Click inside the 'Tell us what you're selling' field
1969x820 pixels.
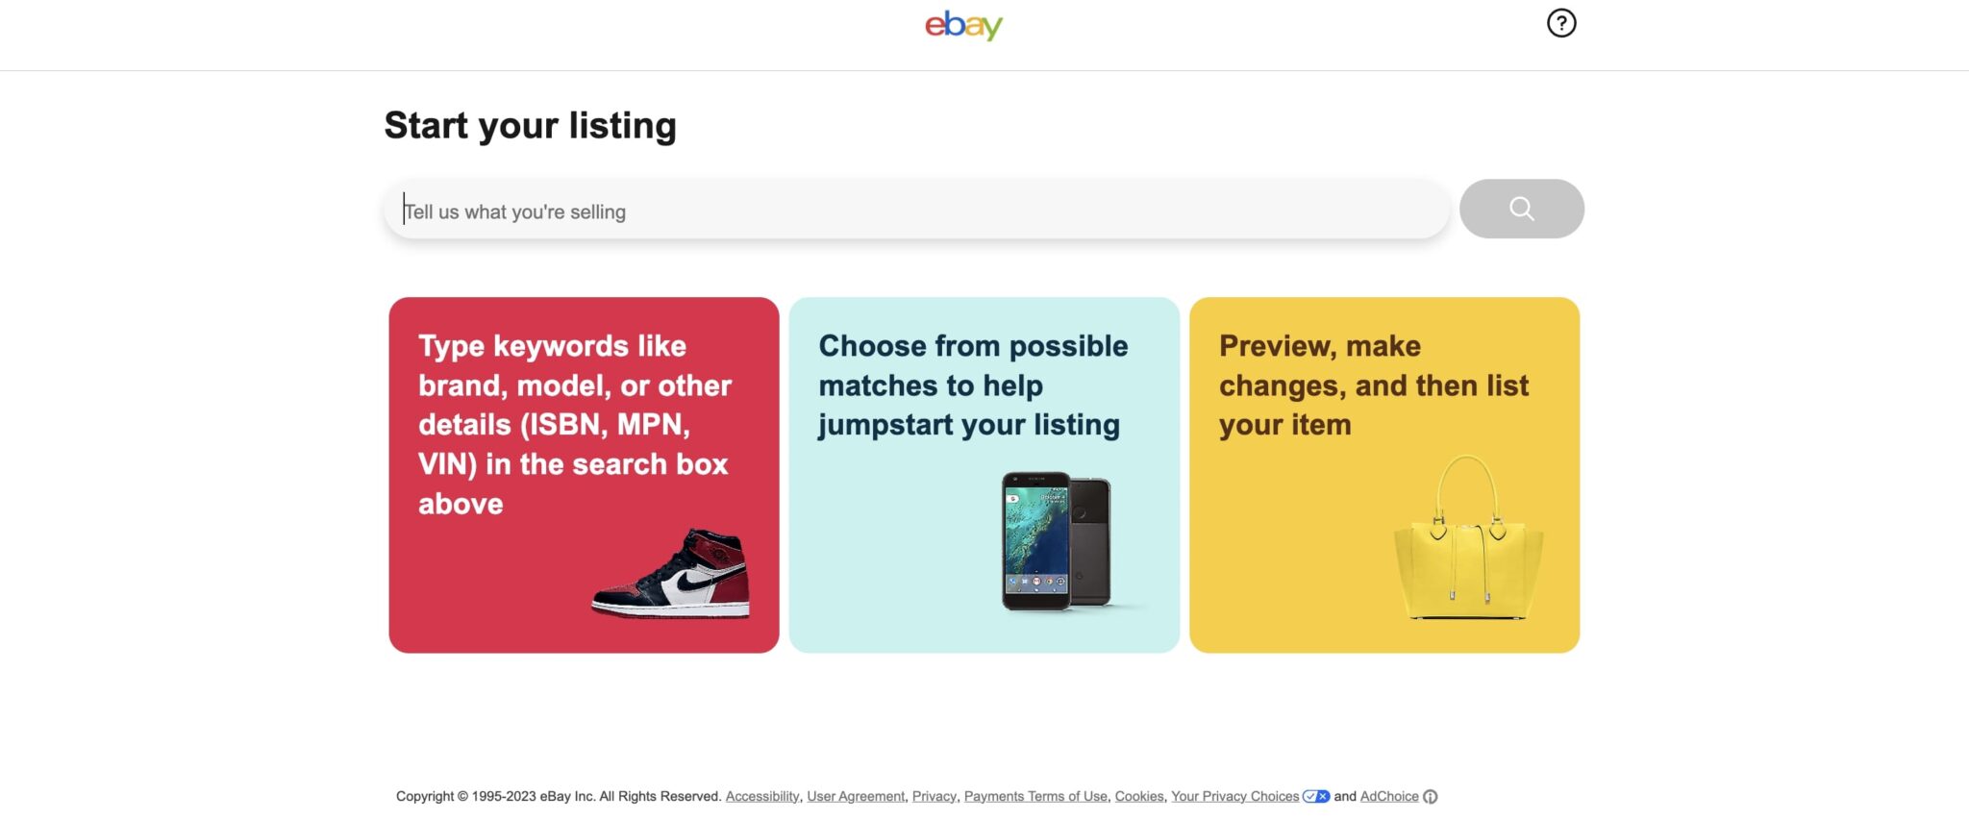click(x=913, y=210)
